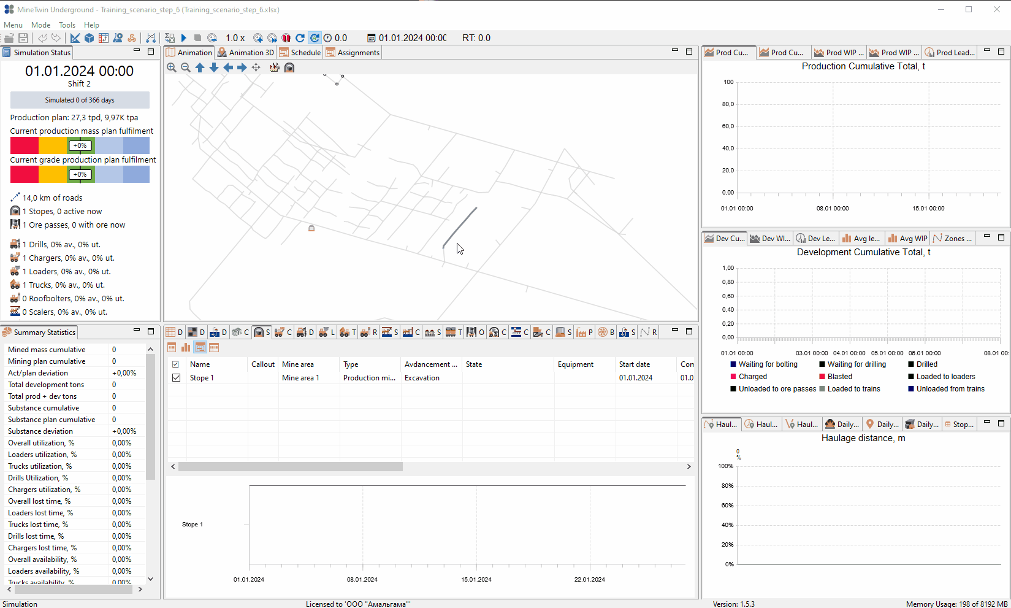Click the blue refresh arrow in main toolbar
This screenshot has width=1011, height=608.
click(300, 38)
